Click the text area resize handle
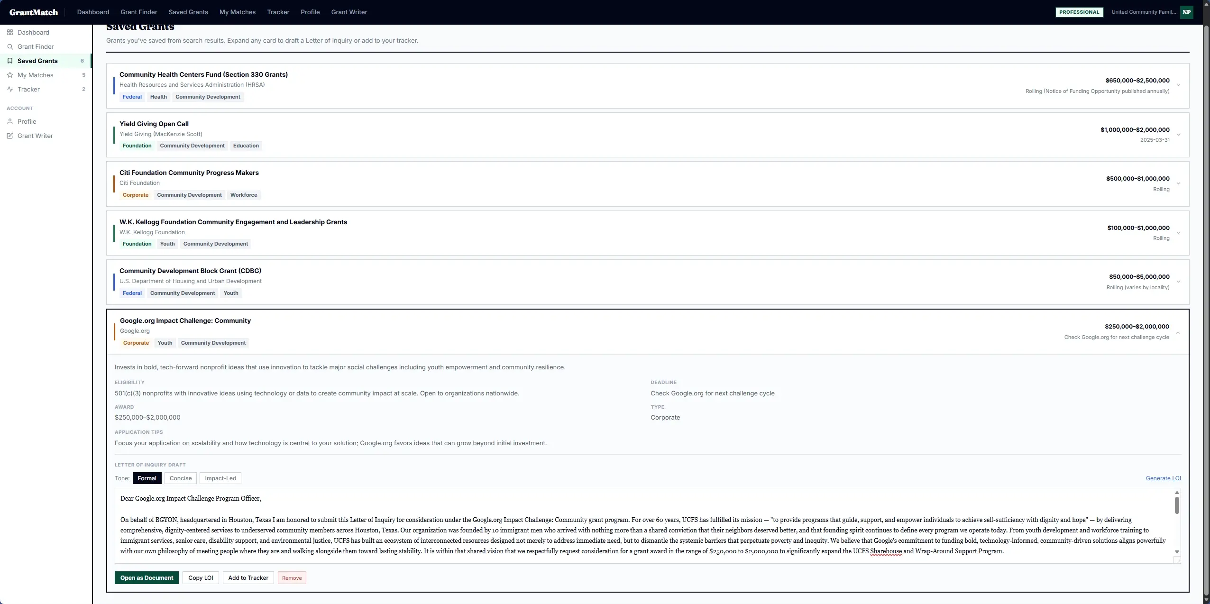 (1177, 560)
